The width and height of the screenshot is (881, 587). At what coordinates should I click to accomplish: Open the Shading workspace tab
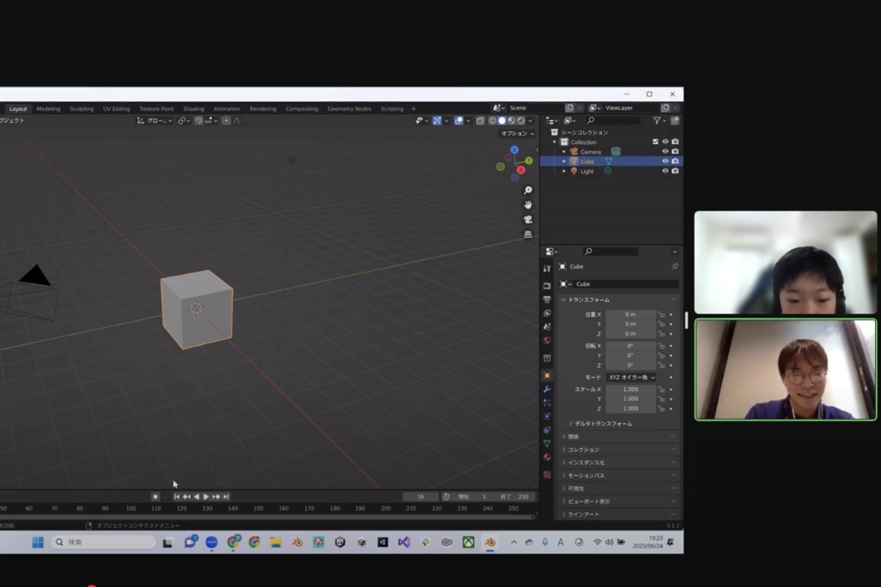coord(193,109)
